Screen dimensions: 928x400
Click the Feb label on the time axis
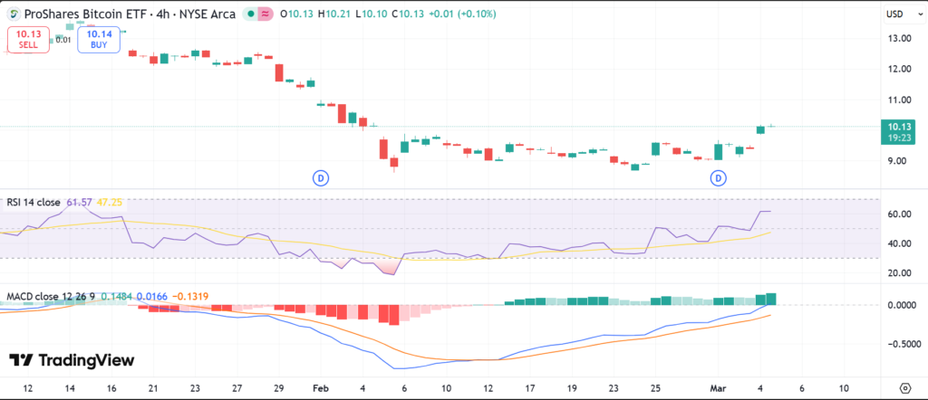[x=321, y=387]
